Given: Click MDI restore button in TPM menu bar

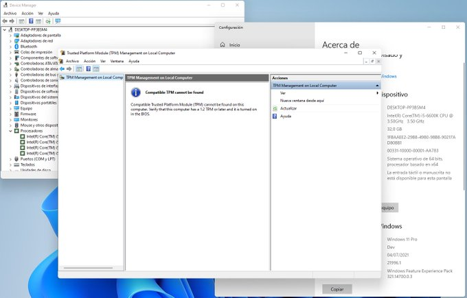Looking at the screenshot, I should click(x=372, y=61).
